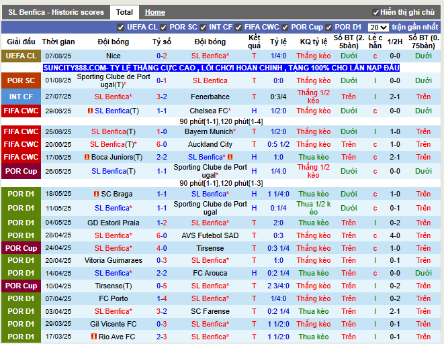
Task: Click POR D1 label on 18/05/25 row
Action: [21, 194]
